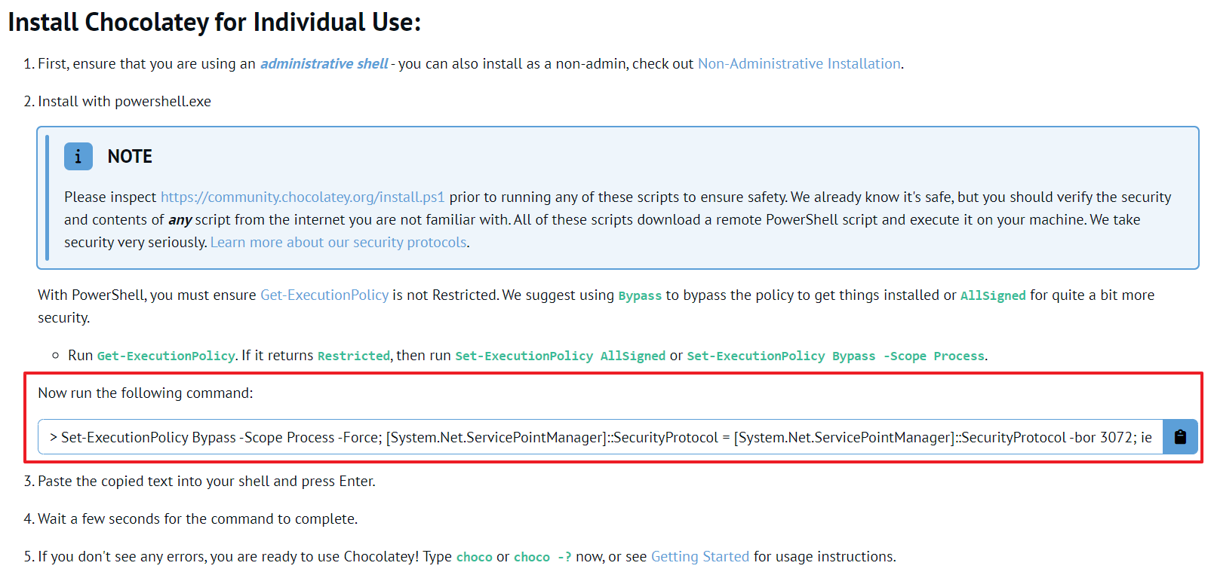Click the italic 'any' word in note
The width and height of the screenshot is (1211, 578).
pos(180,220)
